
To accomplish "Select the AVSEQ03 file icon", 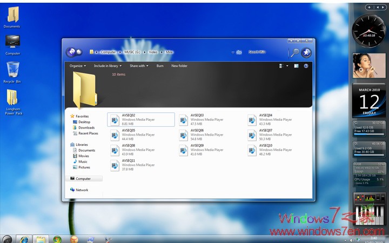I will pos(183,120).
